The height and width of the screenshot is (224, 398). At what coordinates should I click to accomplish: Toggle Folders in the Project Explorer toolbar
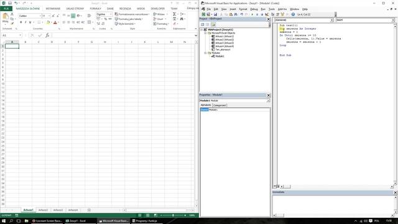point(213,24)
